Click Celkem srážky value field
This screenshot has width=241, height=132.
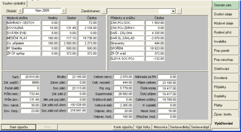click(167, 100)
